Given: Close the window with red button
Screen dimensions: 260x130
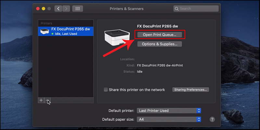Looking at the screenshot, I should (38, 9).
